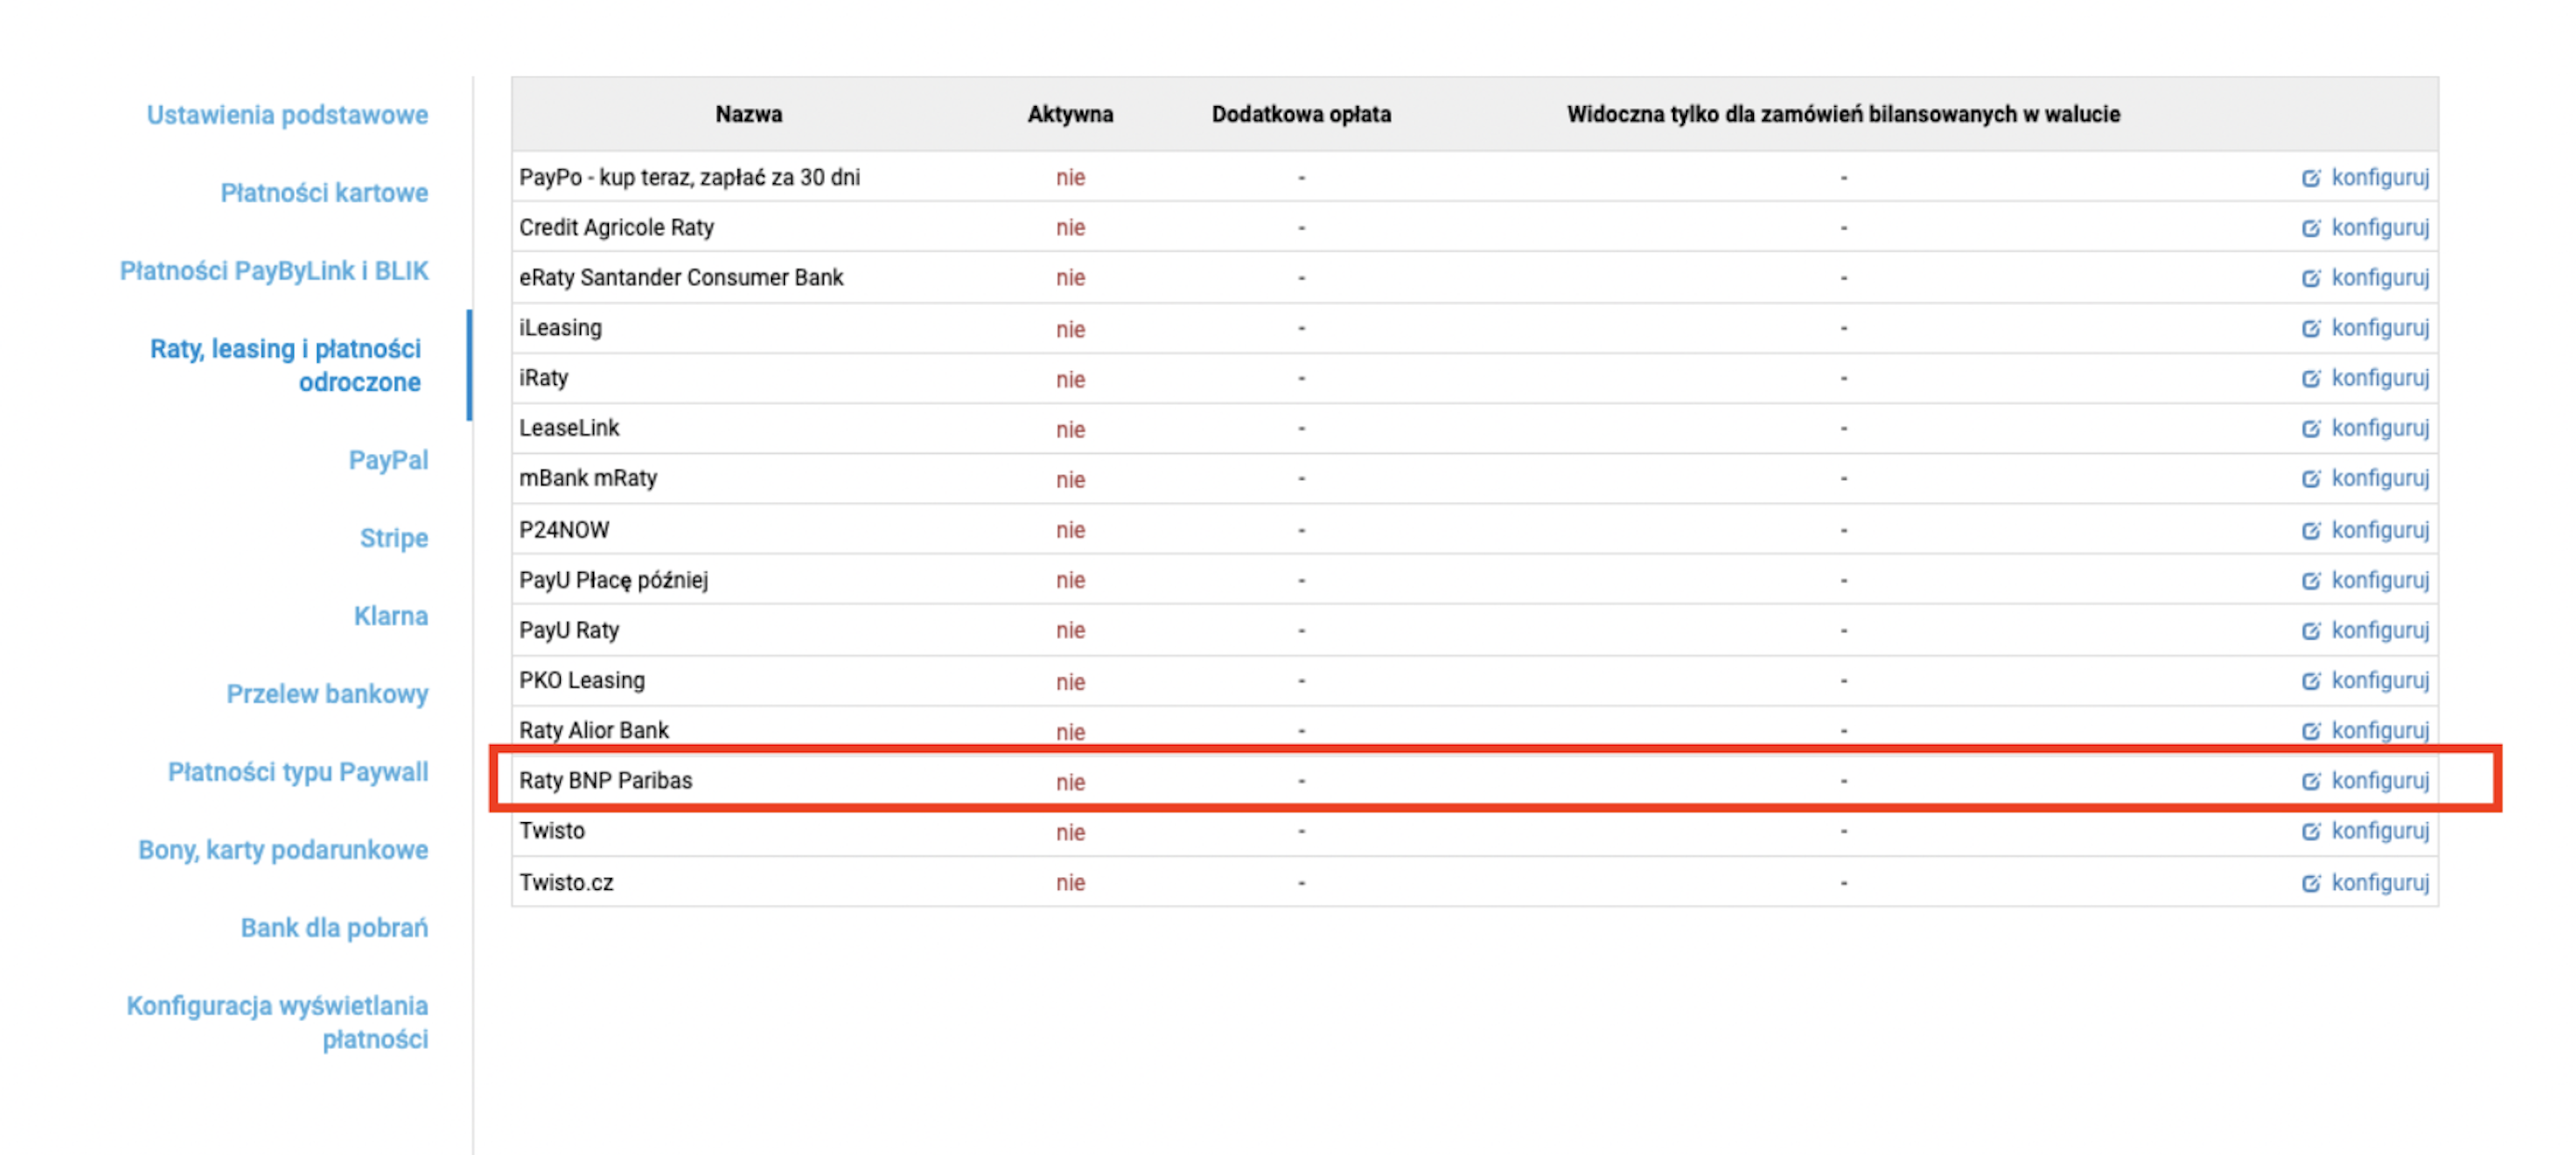This screenshot has height=1155, width=2576.
Task: Go to Płatności kartowe section
Action: pos(324,193)
